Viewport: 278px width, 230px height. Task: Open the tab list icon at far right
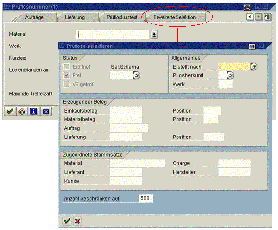(x=267, y=17)
